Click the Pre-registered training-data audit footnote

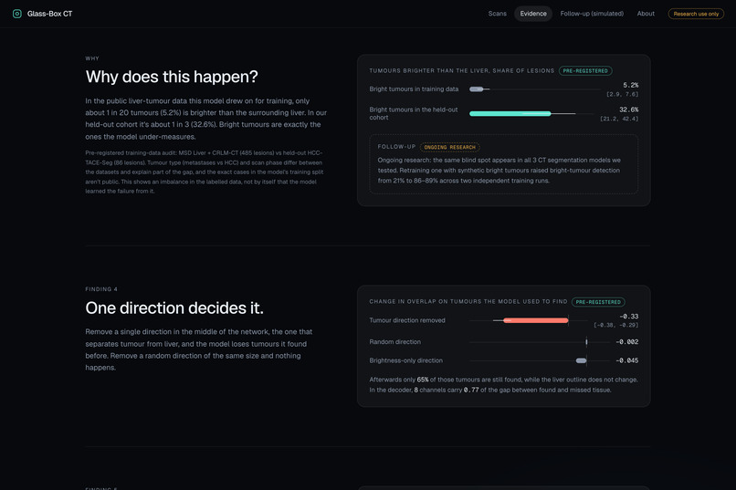[204, 172]
